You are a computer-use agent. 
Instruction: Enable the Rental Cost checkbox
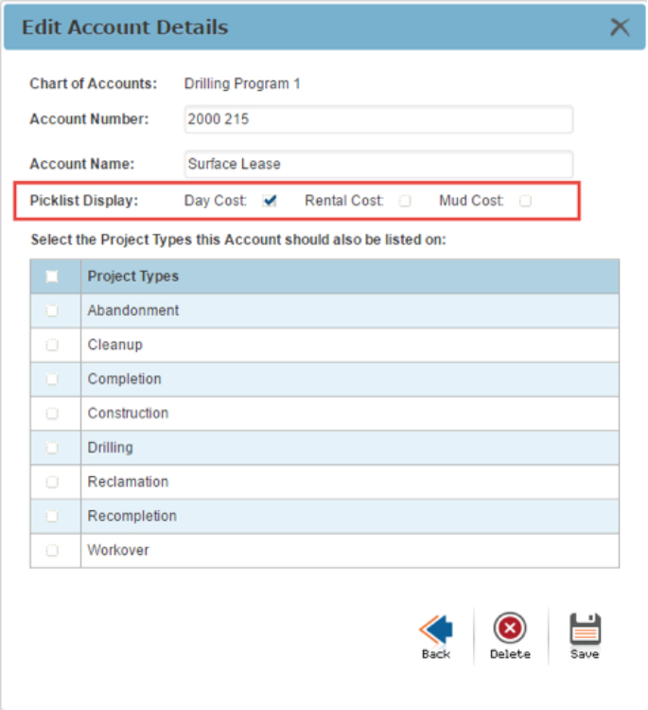(405, 201)
